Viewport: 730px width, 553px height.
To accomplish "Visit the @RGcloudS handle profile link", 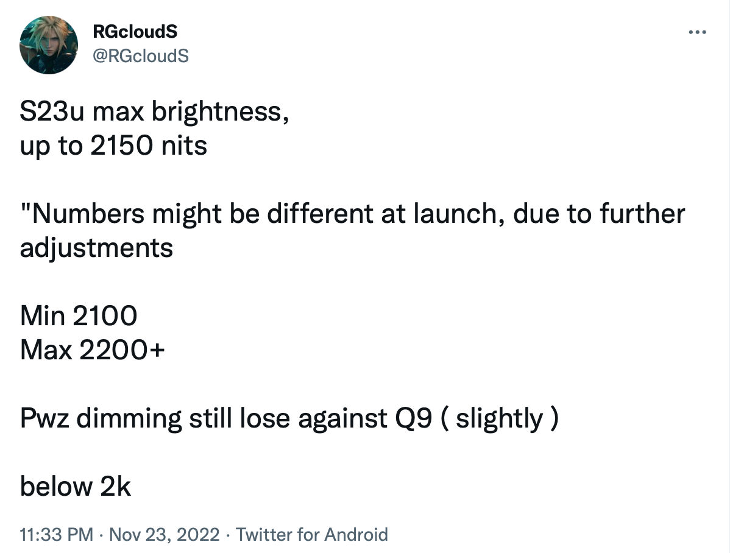I will pos(141,56).
